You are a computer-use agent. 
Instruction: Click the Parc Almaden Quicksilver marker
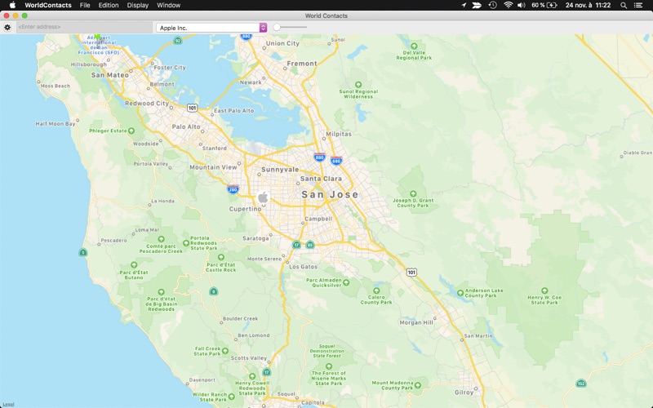[x=345, y=282]
